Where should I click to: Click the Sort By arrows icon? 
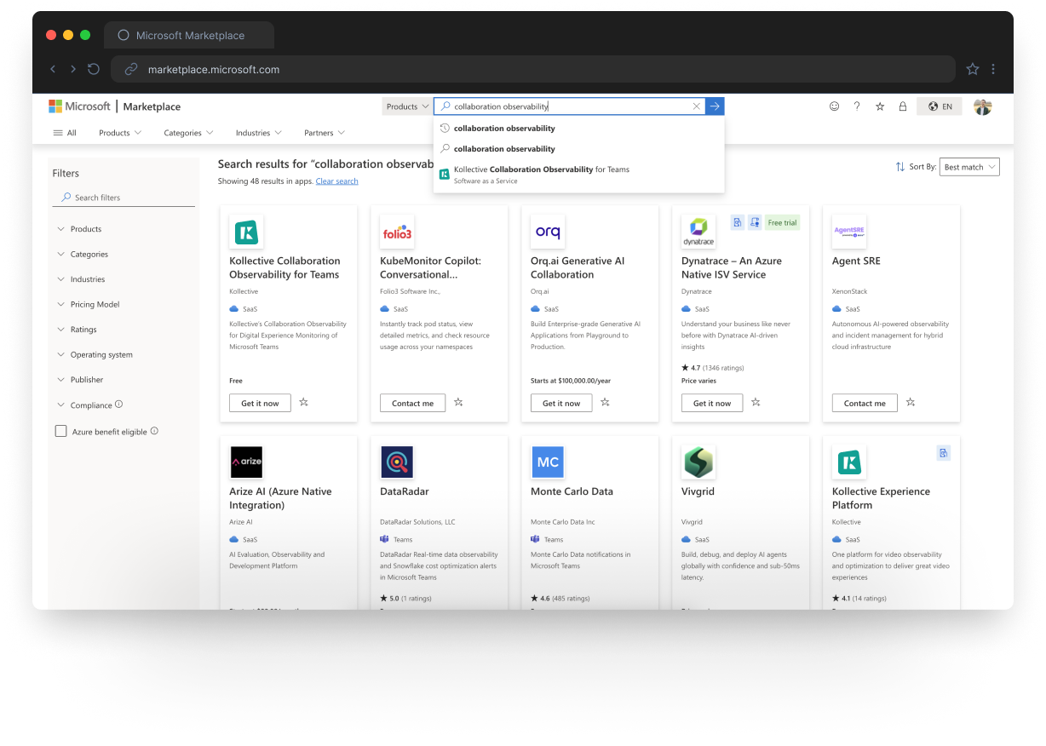(900, 167)
